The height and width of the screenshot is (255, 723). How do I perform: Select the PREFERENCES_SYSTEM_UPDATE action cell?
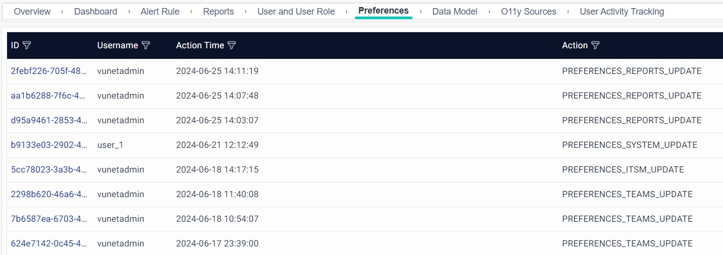click(x=629, y=145)
